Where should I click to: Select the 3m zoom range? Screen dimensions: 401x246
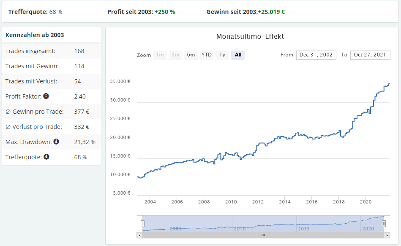coord(175,55)
